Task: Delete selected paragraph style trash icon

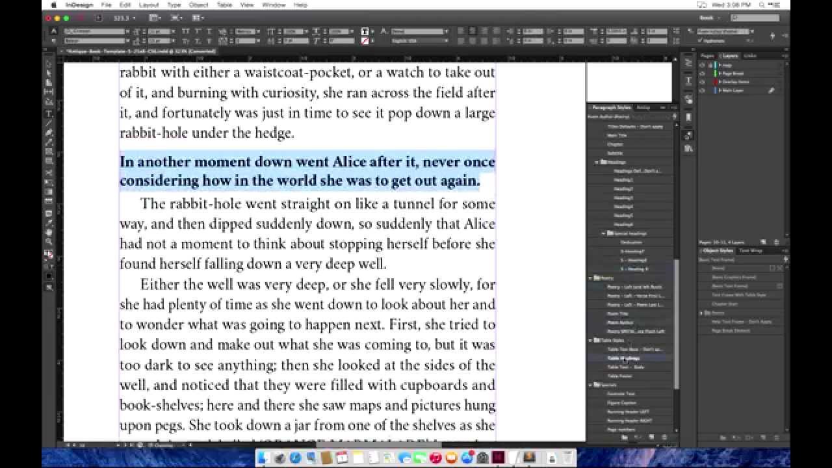Action: click(x=664, y=437)
